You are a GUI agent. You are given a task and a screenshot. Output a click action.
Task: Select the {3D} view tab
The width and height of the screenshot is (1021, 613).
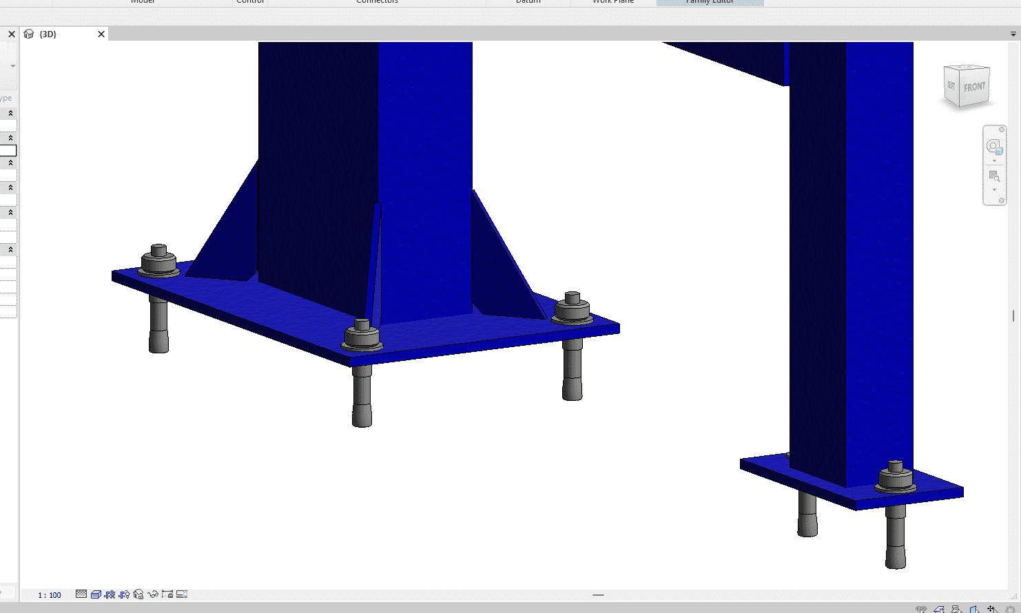coord(48,34)
